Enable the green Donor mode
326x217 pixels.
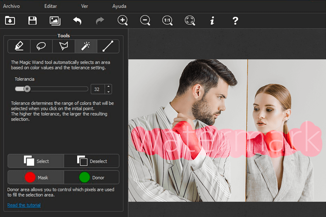point(91,177)
